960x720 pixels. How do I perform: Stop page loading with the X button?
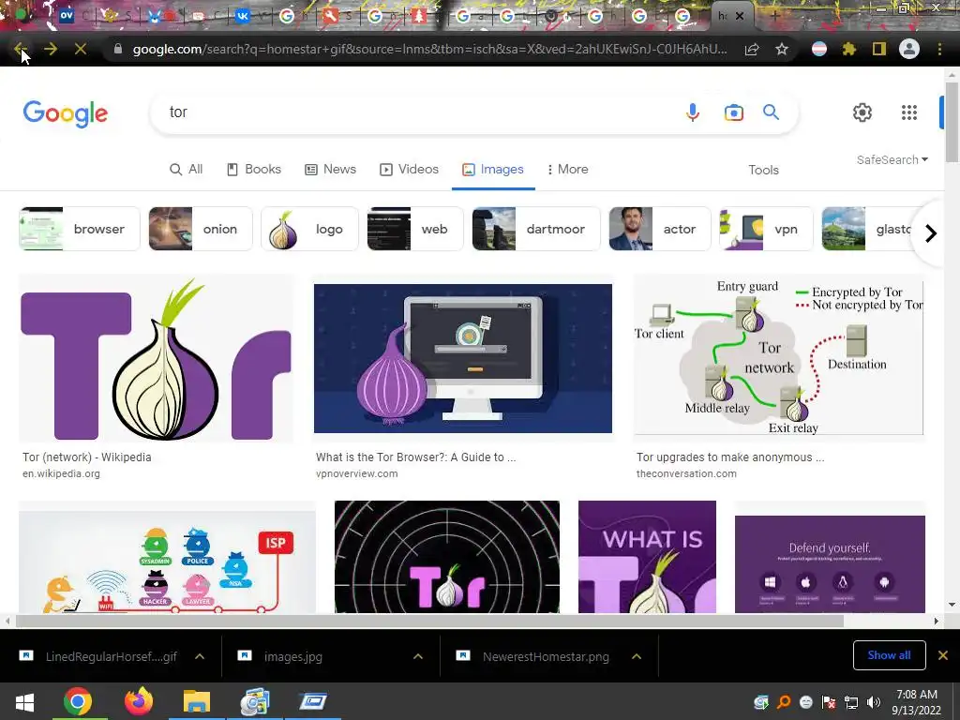[81, 49]
